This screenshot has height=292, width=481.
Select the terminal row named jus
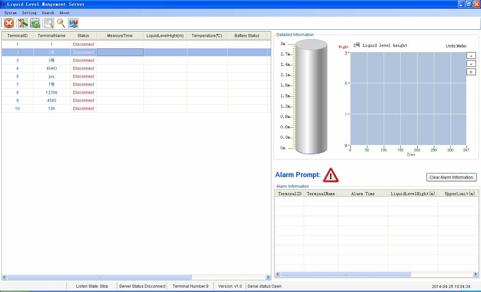[x=51, y=77]
